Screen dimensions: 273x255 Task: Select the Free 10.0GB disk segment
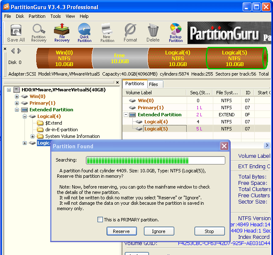click(120, 58)
